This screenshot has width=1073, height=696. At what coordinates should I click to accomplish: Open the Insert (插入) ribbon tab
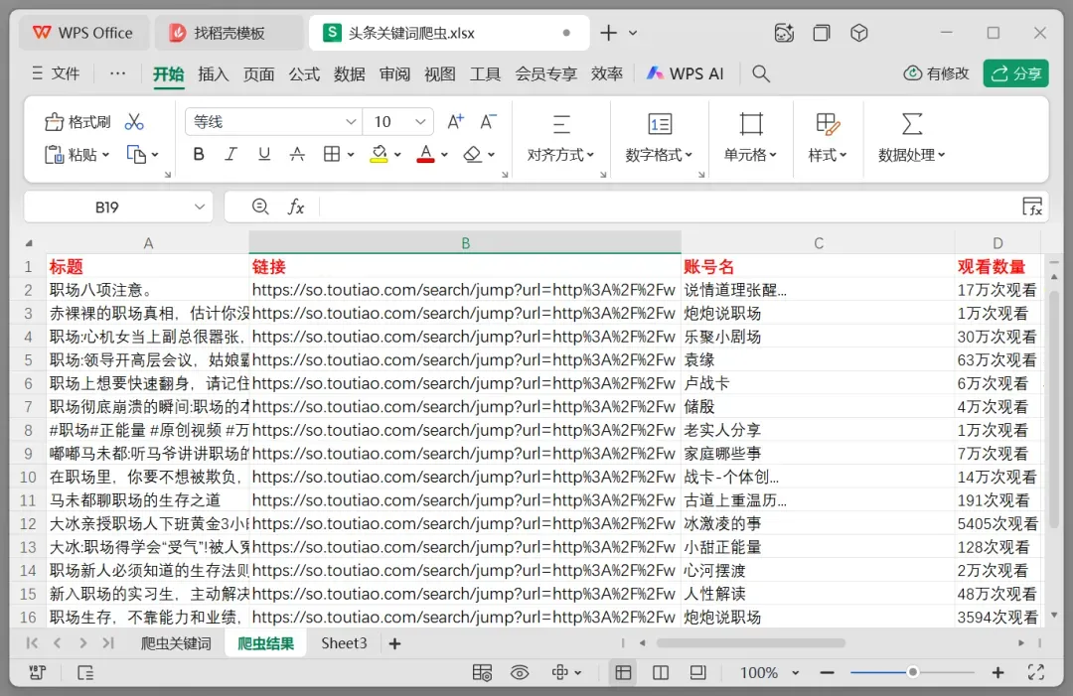[213, 73]
